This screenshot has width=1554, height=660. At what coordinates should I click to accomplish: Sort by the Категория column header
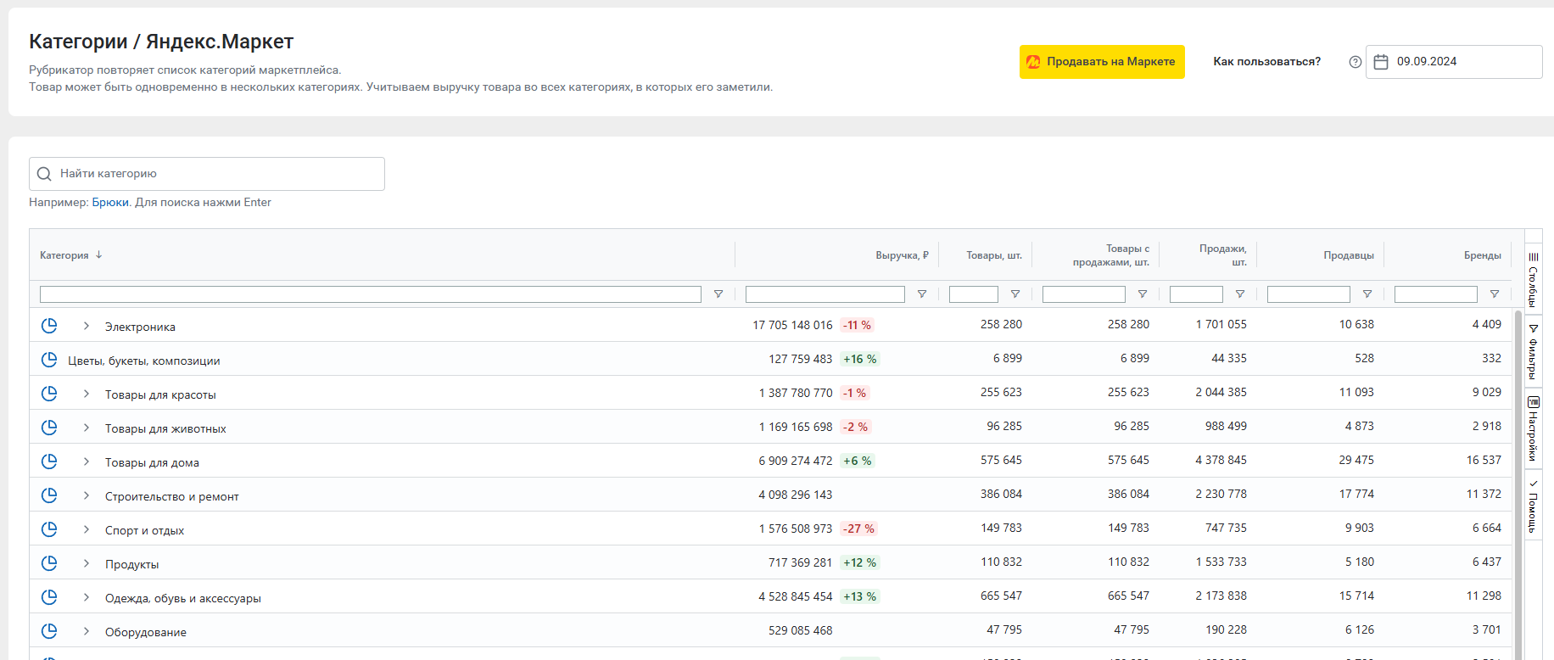pos(64,255)
